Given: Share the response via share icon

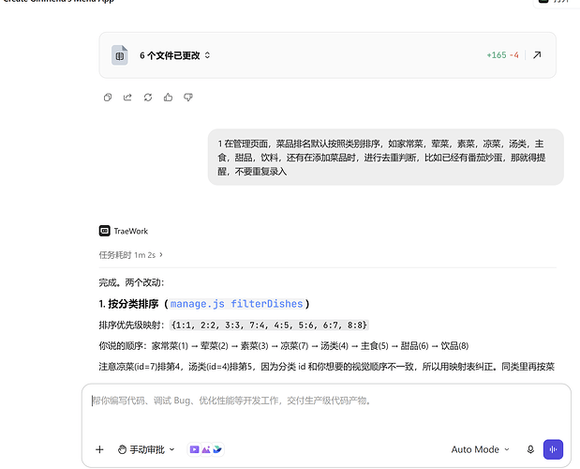Looking at the screenshot, I should click(127, 98).
